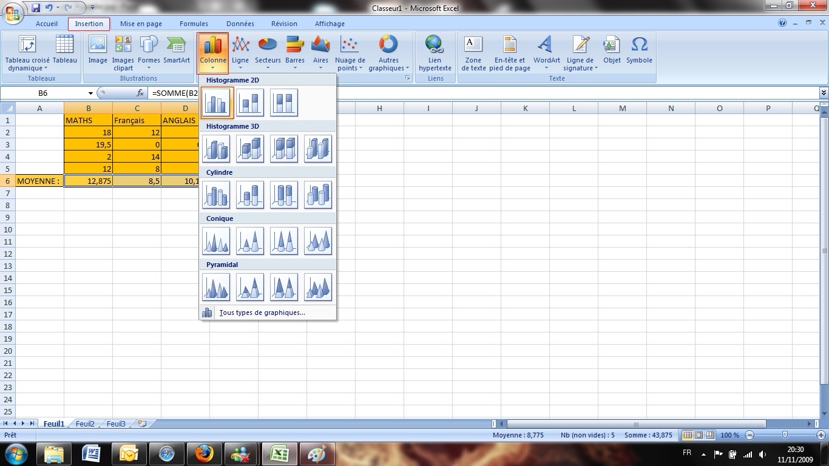Screen dimensions: 829x466
Task: Switch to page layout view in status bar
Action: [x=698, y=435]
